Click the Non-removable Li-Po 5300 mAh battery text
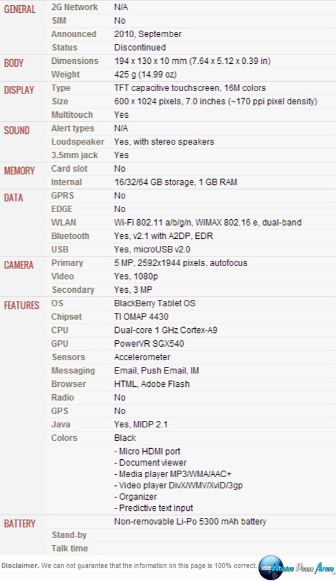This screenshot has height=581, width=336. click(x=190, y=521)
